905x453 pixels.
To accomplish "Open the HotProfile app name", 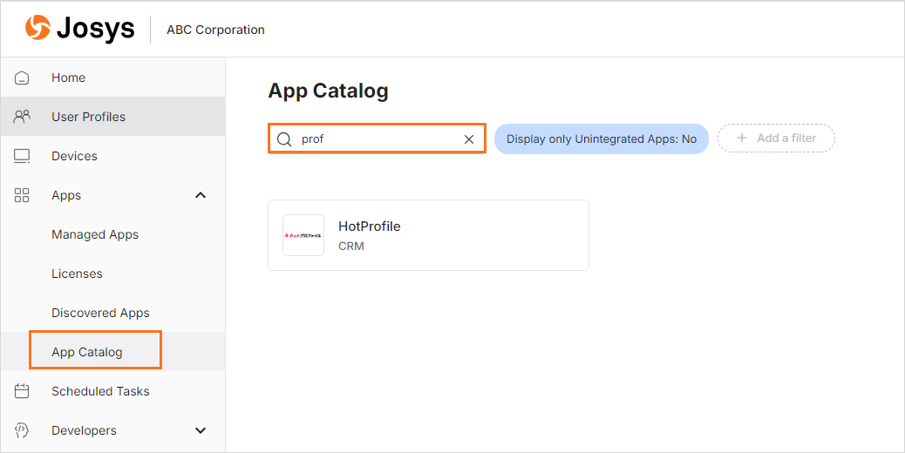I will [370, 226].
